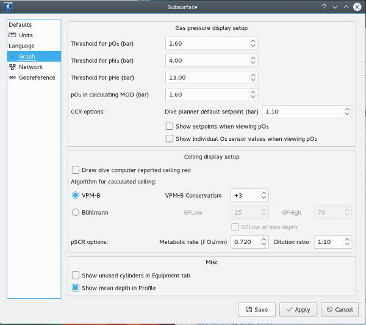Check Draw dive computer reported ceiling red
The image size is (366, 325).
[76, 170]
